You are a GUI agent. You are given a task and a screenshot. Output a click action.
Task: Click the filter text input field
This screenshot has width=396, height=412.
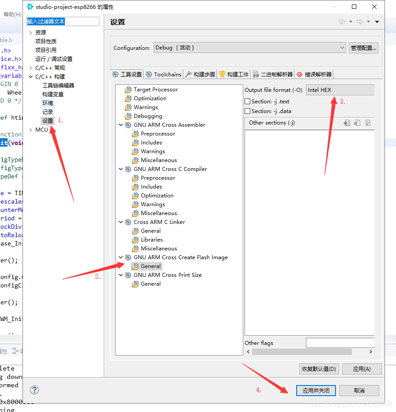click(x=63, y=21)
